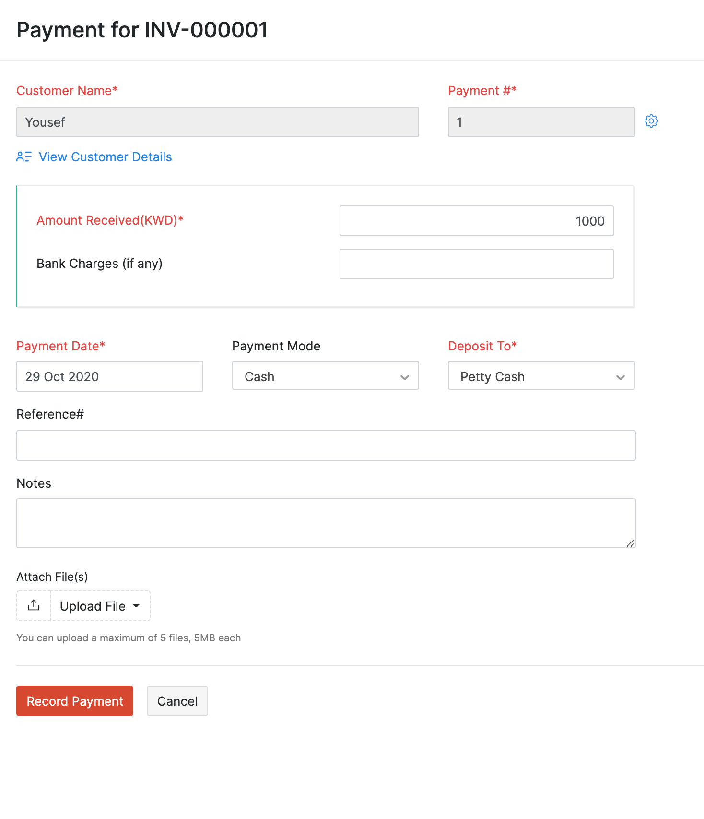Edit the Amount Received value 1000

(x=476, y=221)
